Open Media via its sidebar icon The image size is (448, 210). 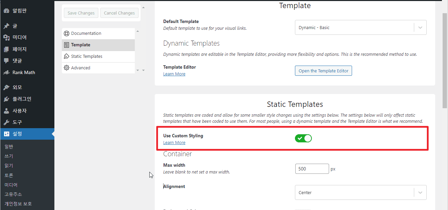coord(6,38)
